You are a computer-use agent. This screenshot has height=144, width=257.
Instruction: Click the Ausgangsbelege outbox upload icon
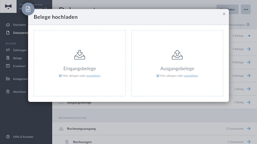[x=177, y=55]
